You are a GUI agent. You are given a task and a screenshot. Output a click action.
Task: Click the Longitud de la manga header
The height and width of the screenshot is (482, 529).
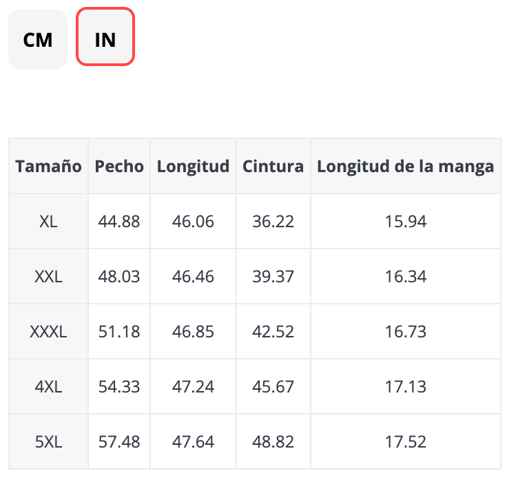pyautogui.click(x=405, y=166)
